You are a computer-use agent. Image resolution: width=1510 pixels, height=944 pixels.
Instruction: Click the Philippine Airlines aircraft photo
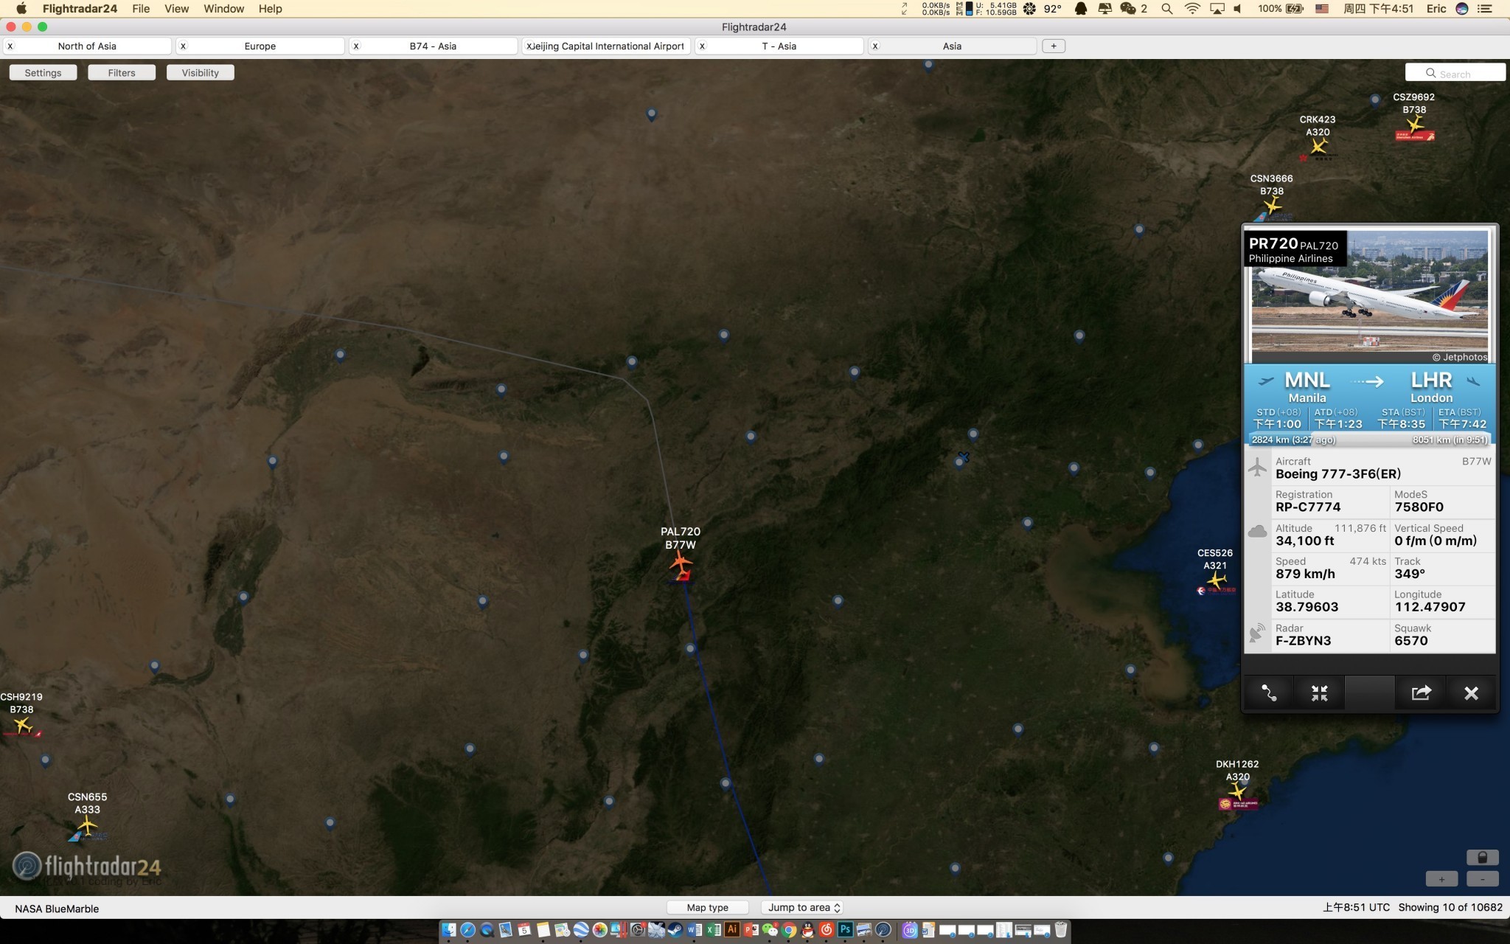click(1370, 296)
